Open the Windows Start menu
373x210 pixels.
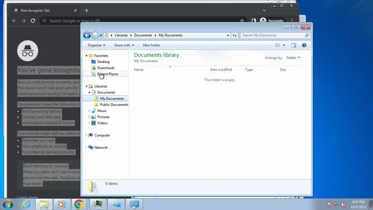pos(8,204)
